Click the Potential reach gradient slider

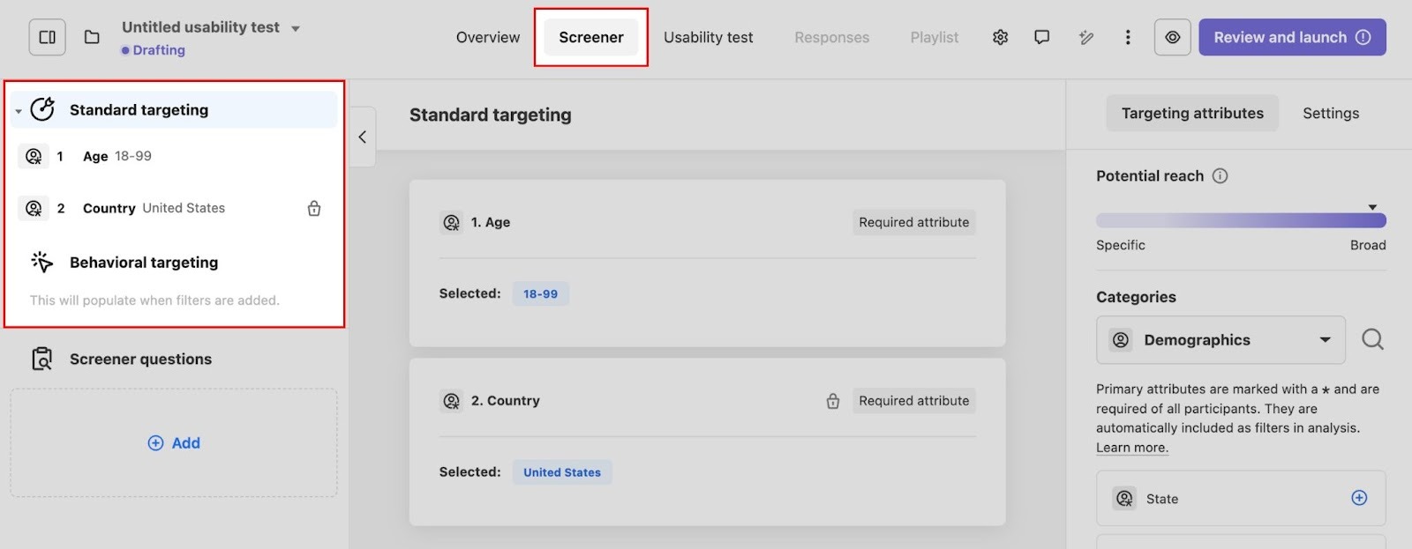tap(1241, 220)
